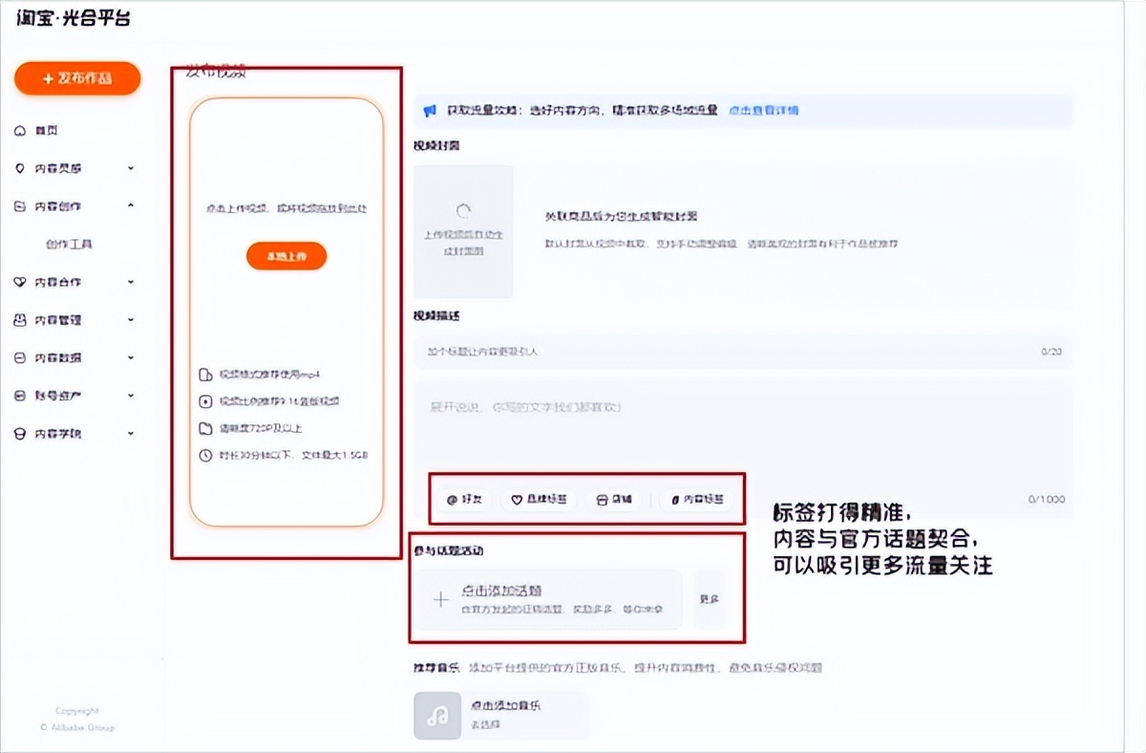1146x753 pixels.
Task: Expand the 内容管理 sidebar section
Action: pyautogui.click(x=131, y=320)
